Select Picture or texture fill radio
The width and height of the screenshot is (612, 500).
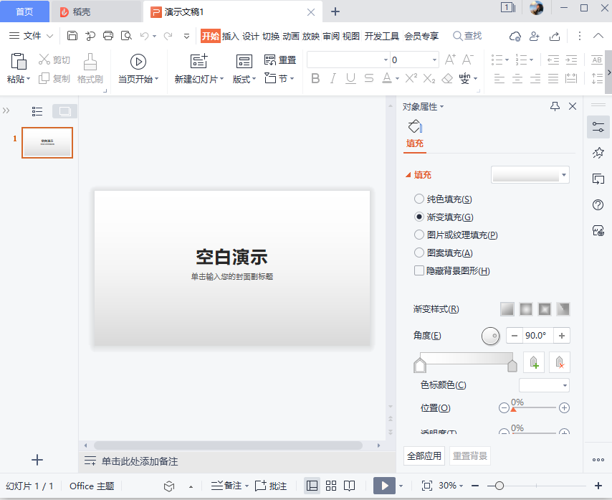pos(419,235)
